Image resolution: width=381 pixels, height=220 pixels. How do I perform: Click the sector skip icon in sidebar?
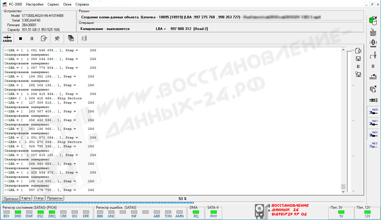(373, 77)
